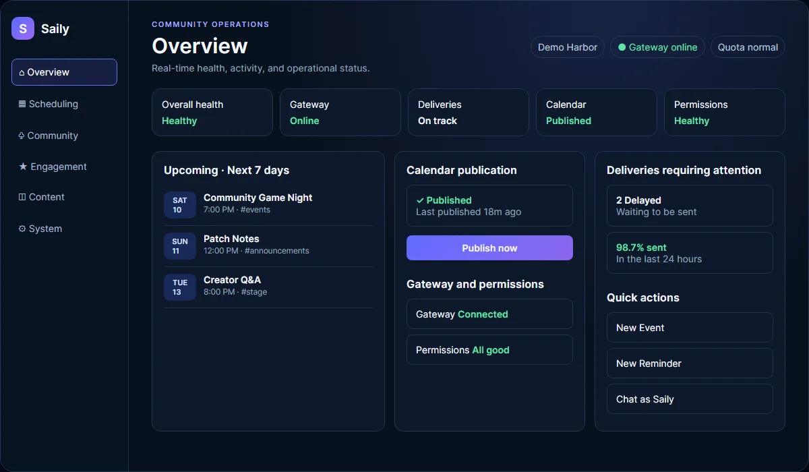The image size is (809, 472).
Task: Open the Permissions Healthy status card
Action: [x=725, y=112]
